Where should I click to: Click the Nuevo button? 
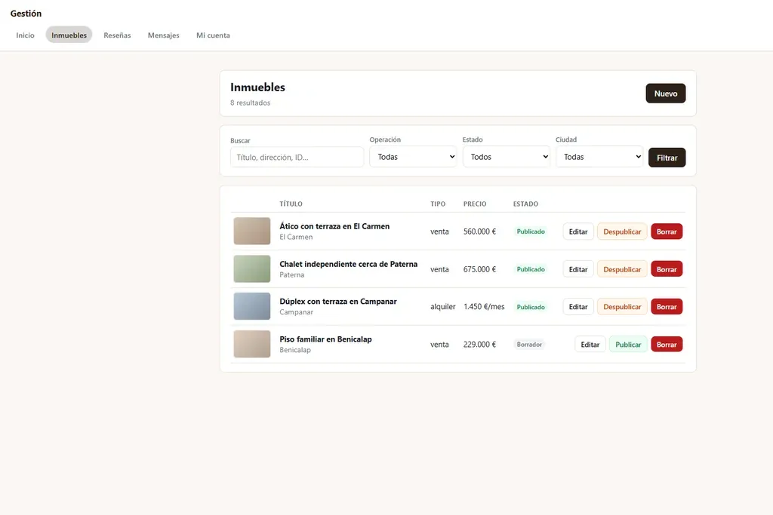coord(666,93)
